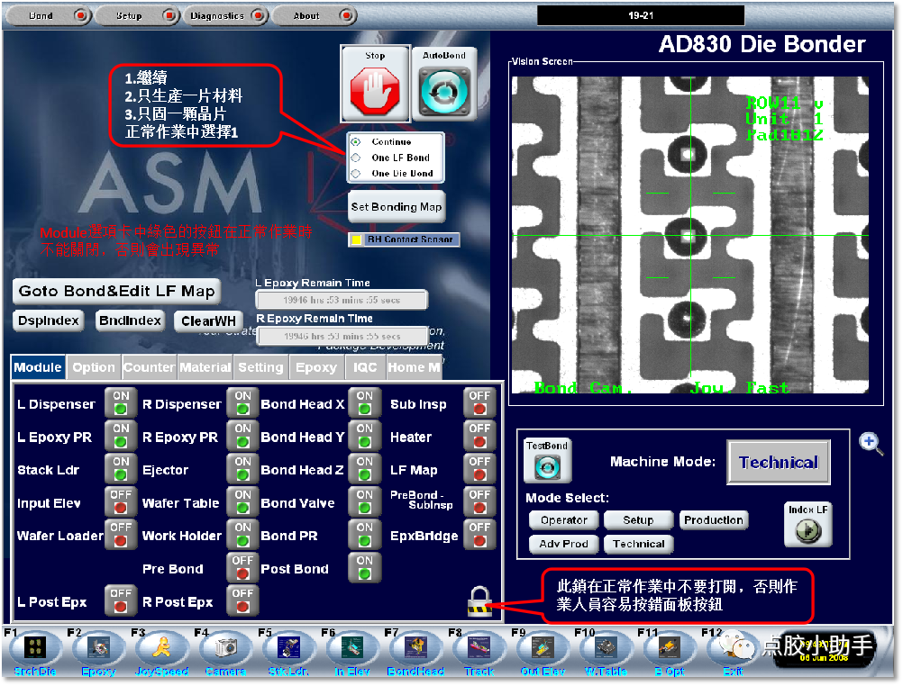
Task: Switch to the Home M tab
Action: (414, 367)
